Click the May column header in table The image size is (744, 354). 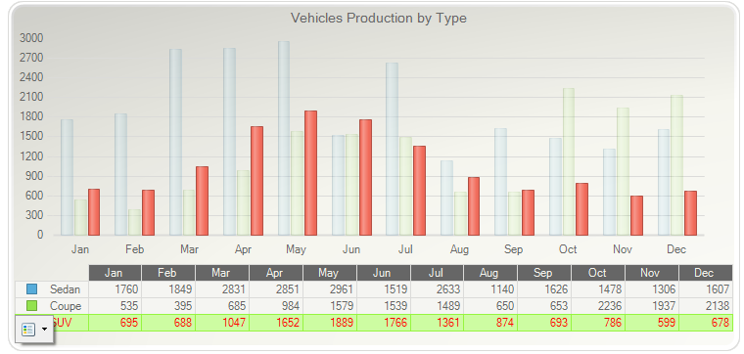[330, 273]
